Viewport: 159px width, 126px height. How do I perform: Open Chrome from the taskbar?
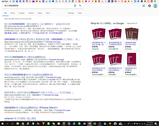[23, 124]
